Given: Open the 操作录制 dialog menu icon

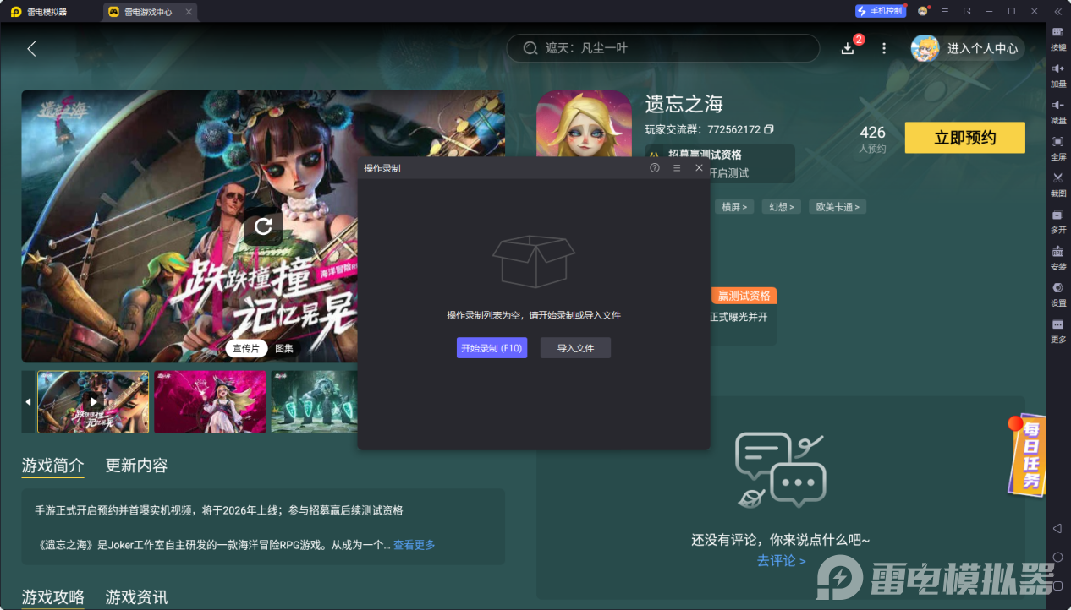Looking at the screenshot, I should 677,168.
